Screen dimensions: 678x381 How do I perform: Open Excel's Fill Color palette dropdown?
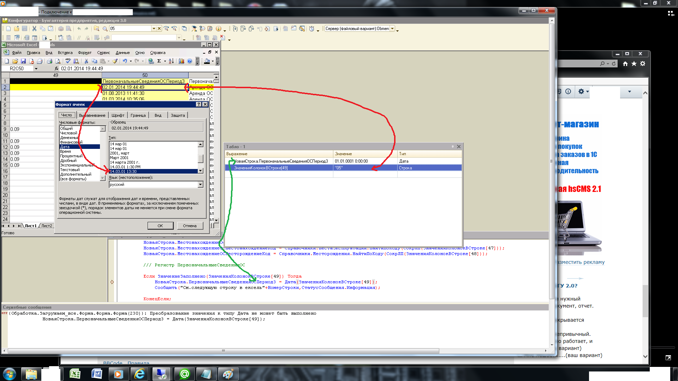tap(213, 61)
